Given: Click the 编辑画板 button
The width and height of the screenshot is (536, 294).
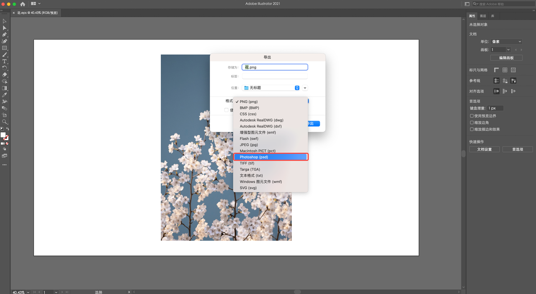Looking at the screenshot, I should coord(506,58).
